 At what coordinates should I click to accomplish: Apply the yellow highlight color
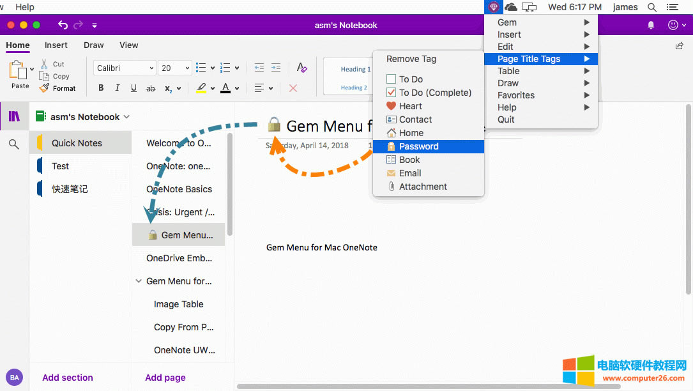coord(201,88)
